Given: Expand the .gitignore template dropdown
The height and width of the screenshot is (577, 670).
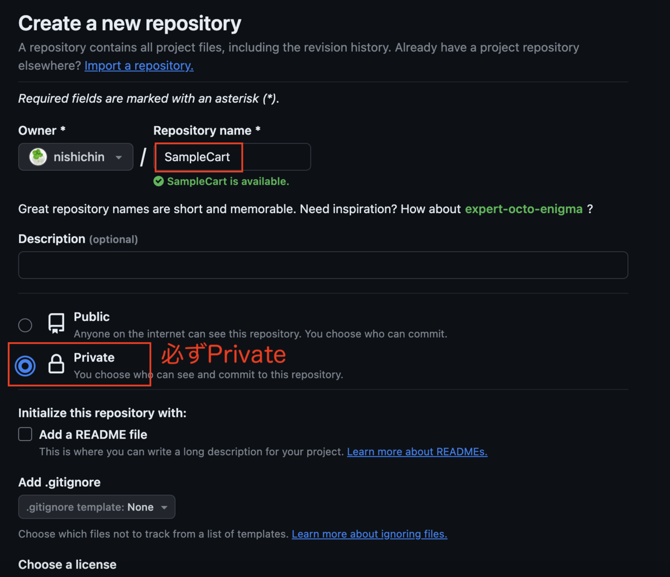Looking at the screenshot, I should click(96, 507).
